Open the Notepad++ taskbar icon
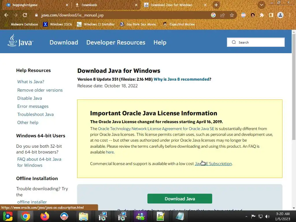Image resolution: width=296 pixels, height=222 pixels. click(160, 216)
